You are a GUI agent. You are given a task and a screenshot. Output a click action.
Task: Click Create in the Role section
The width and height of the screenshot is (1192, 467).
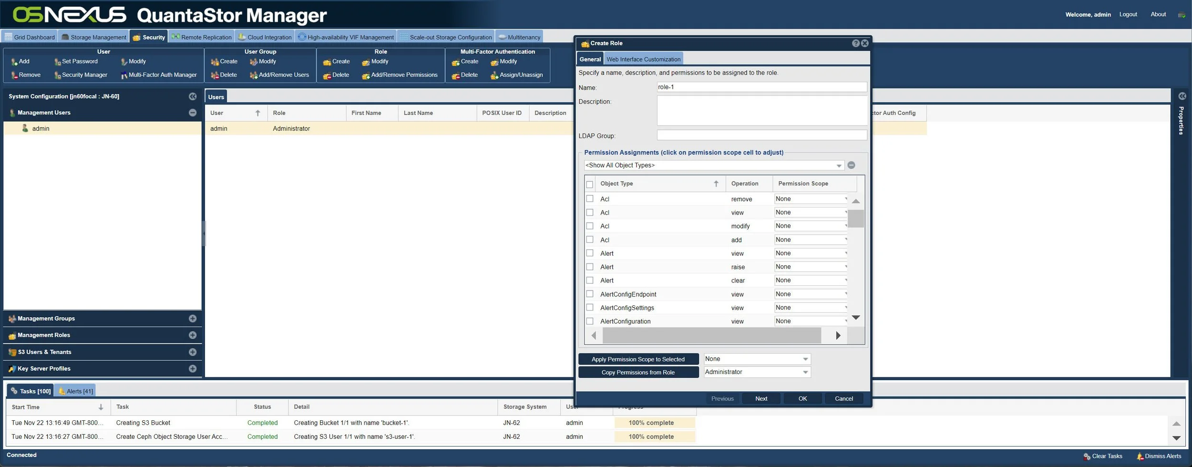tap(336, 62)
